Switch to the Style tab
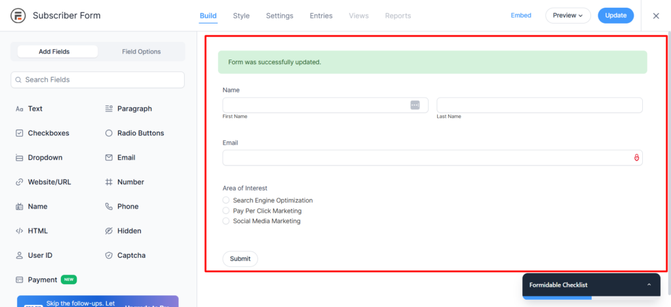 click(241, 16)
